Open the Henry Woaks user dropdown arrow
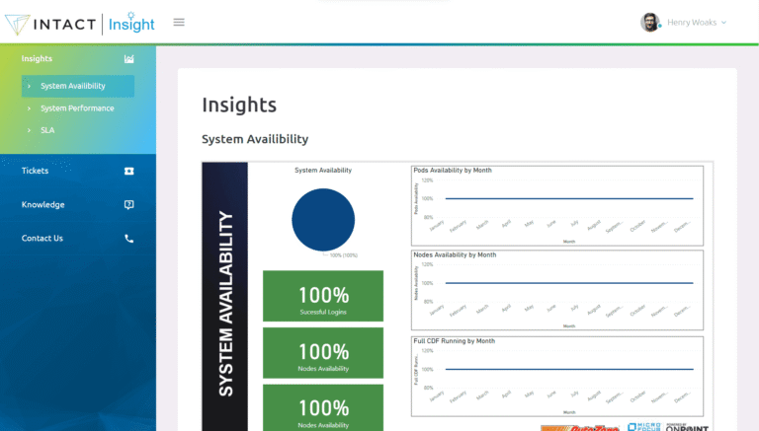The width and height of the screenshot is (759, 431). tap(724, 22)
